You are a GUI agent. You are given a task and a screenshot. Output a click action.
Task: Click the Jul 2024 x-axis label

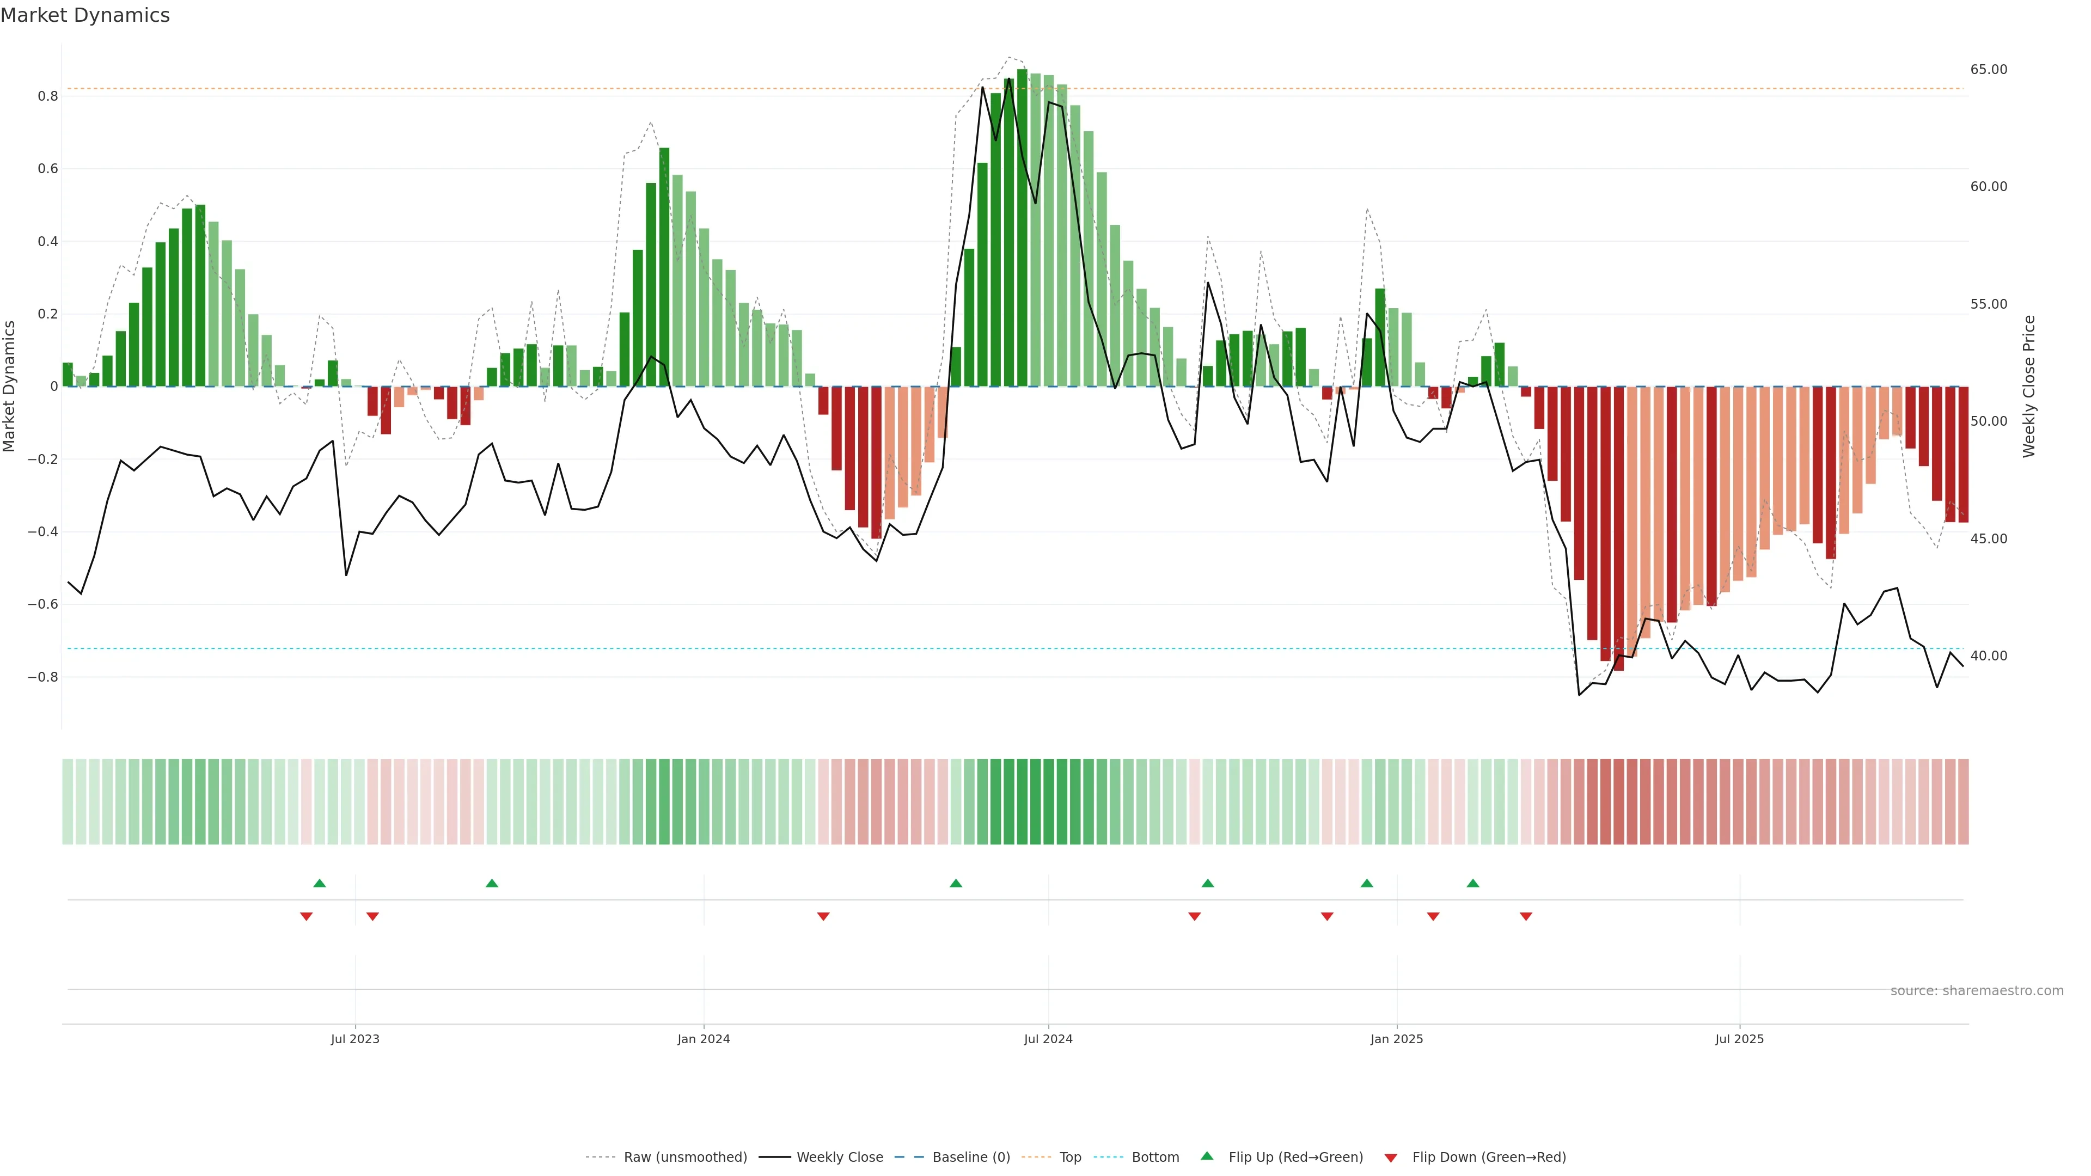(x=1048, y=1039)
